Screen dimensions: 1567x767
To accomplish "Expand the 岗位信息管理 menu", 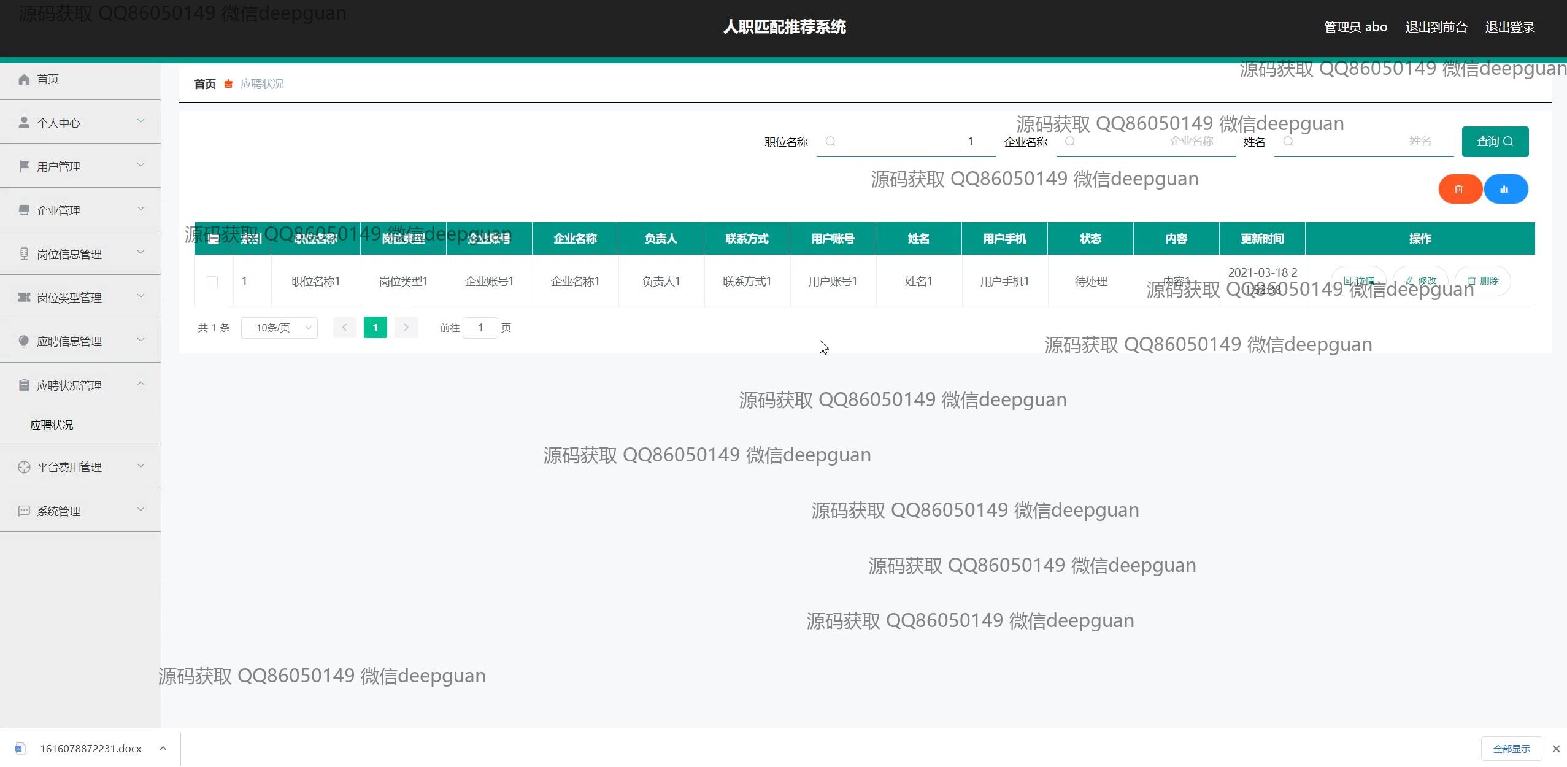I will 80,254.
